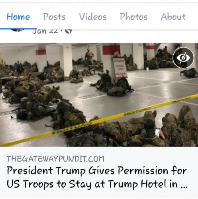Switch to the Home tab
Viewport: 198px width, 199px height.
[18, 17]
